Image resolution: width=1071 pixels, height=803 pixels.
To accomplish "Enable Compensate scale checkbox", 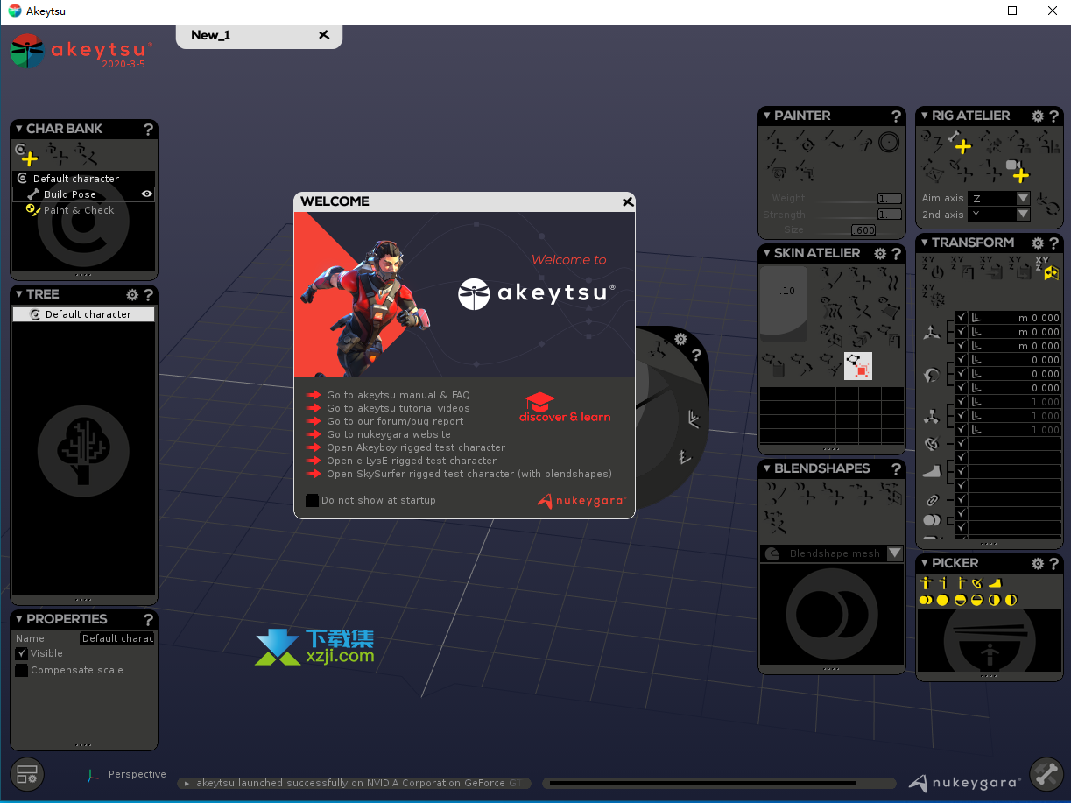I will click(22, 671).
